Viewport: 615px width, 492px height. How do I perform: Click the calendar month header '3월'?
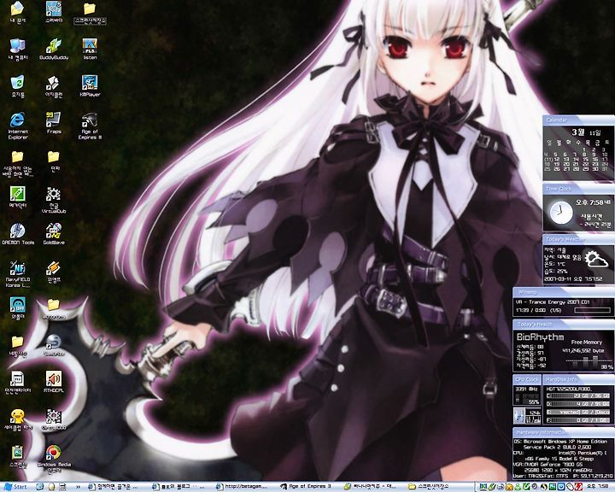pyautogui.click(x=577, y=132)
